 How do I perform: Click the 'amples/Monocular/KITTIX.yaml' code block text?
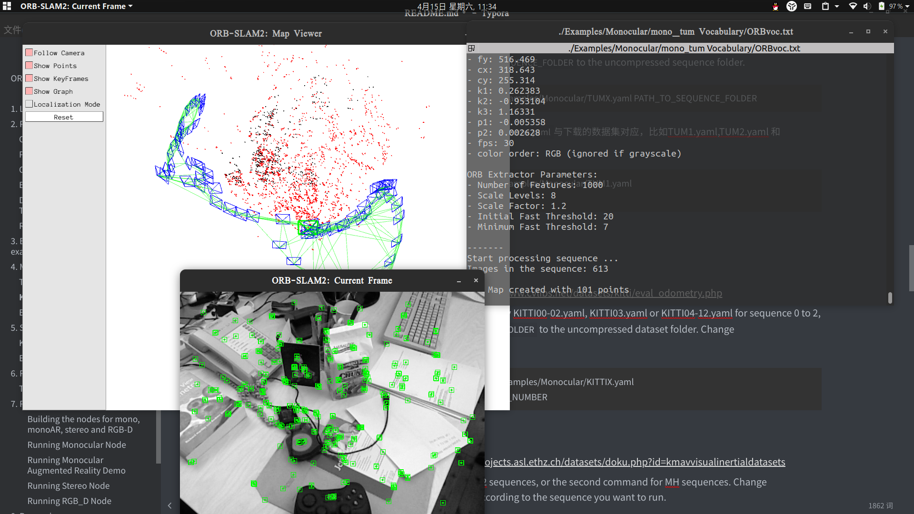(571, 382)
